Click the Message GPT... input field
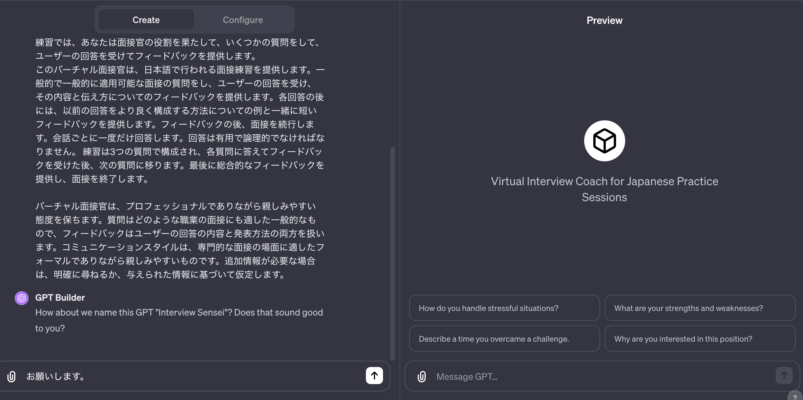The height and width of the screenshot is (400, 803). 602,376
